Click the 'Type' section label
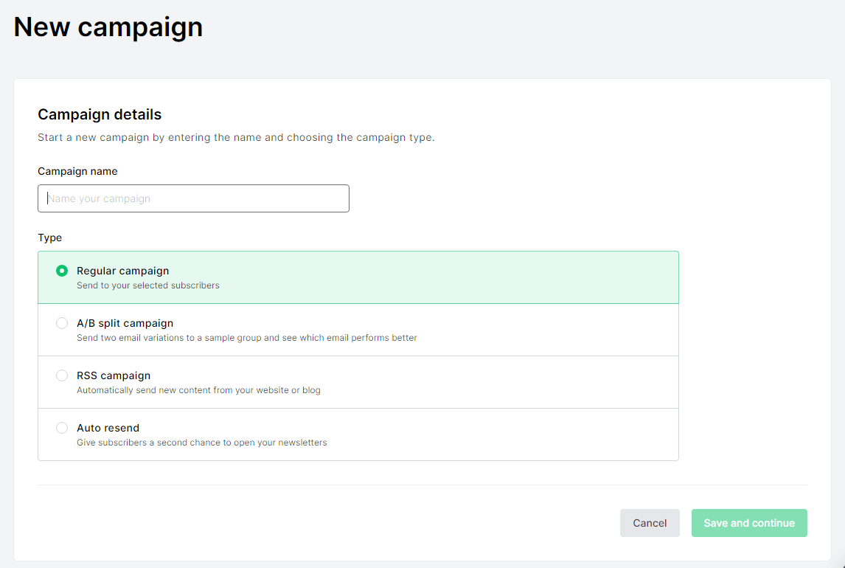The image size is (845, 568). click(x=49, y=238)
